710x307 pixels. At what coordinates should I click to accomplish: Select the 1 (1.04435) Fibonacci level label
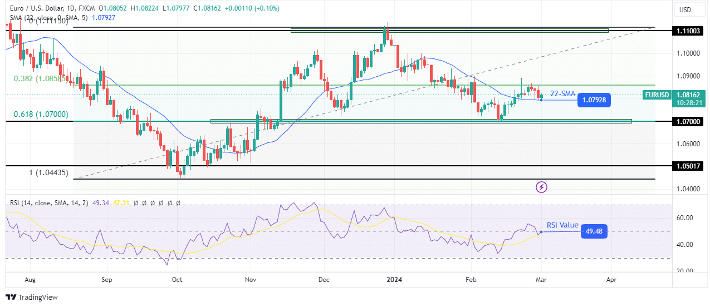tap(48, 172)
